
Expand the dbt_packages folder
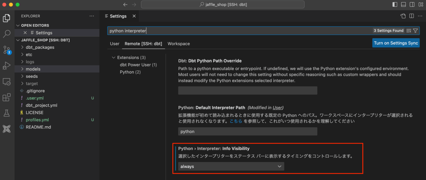57,47
